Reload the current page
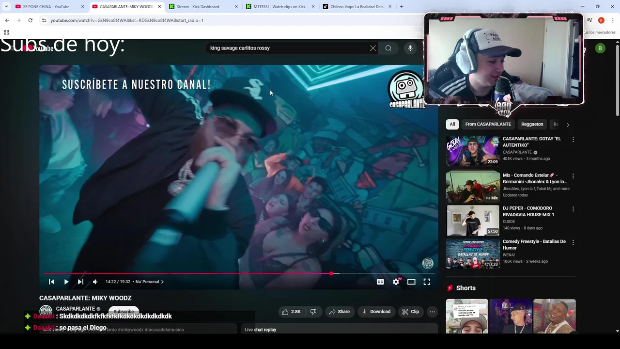 30,20
